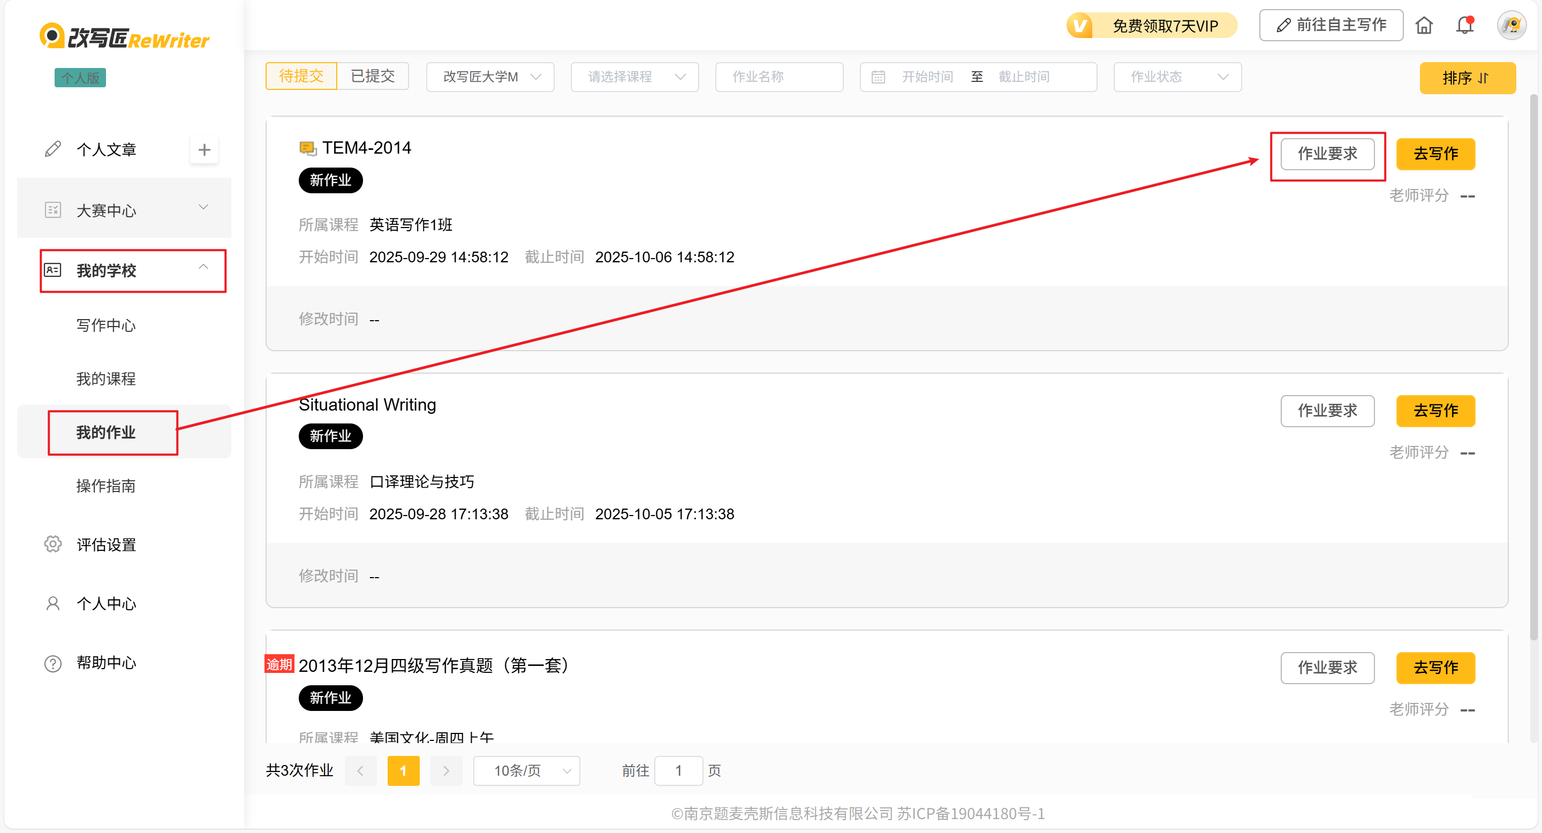1542x833 pixels.
Task: Click the gear icon for 评估设置
Action: pyautogui.click(x=52, y=544)
